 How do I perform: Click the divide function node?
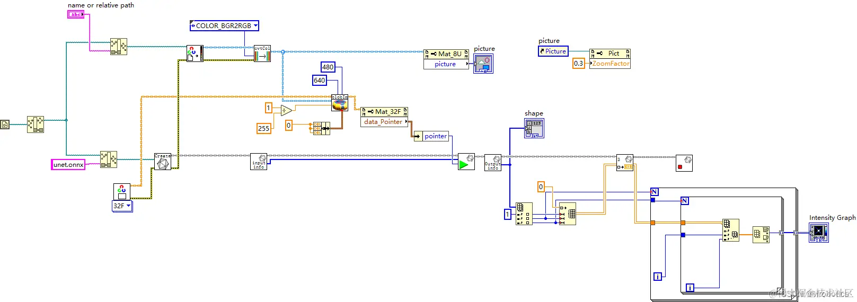(286, 110)
